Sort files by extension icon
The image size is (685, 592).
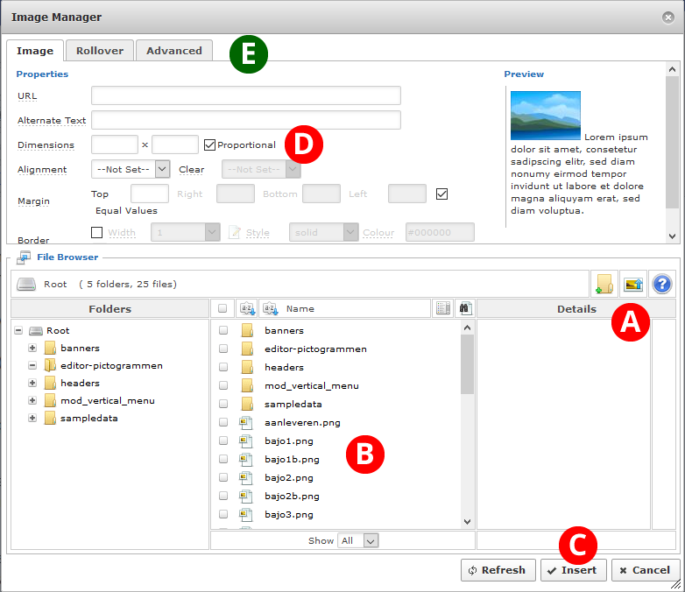pyautogui.click(x=247, y=308)
